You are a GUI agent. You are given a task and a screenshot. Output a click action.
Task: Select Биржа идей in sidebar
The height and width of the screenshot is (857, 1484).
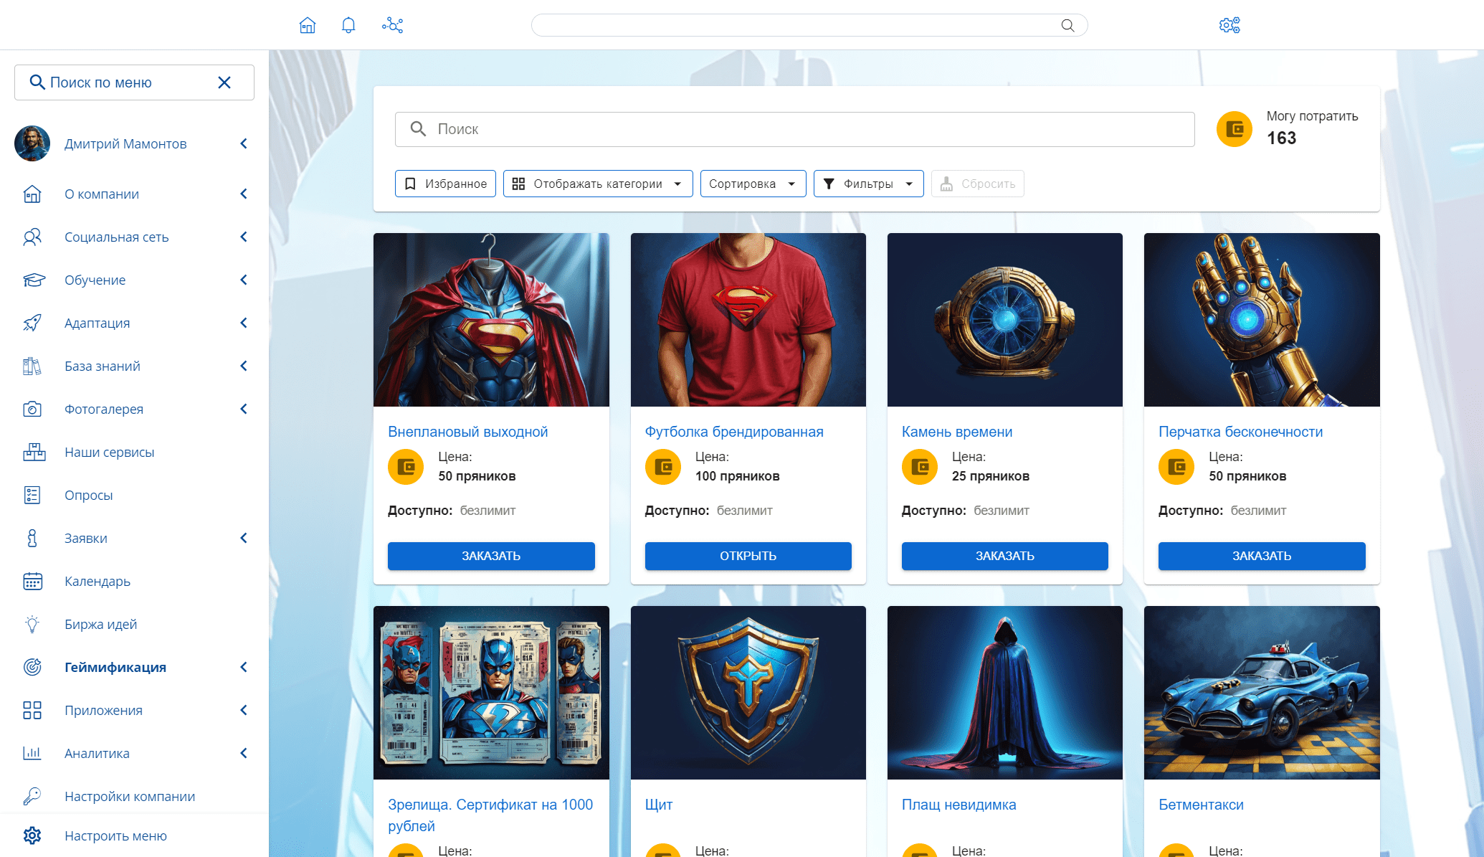100,624
